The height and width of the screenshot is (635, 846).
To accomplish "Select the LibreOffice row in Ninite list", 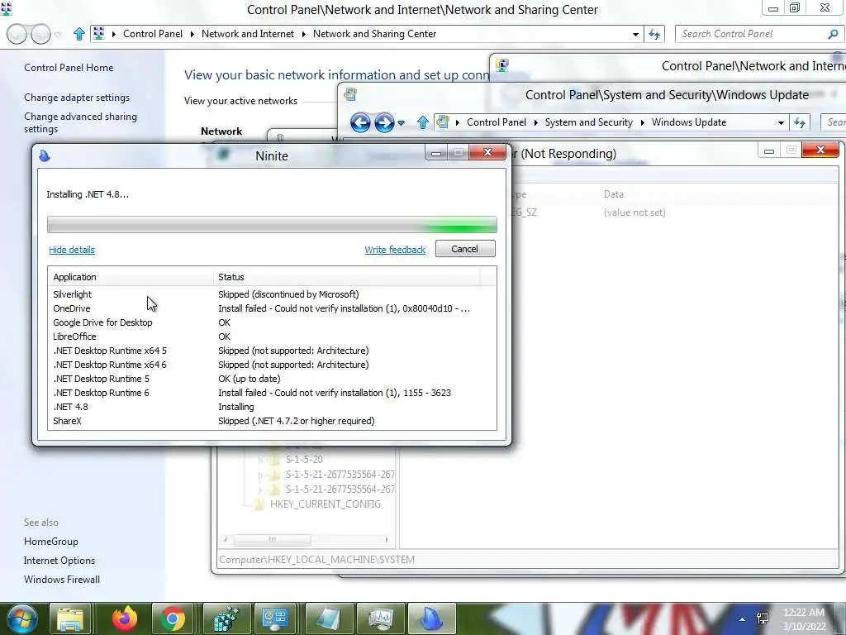I will [x=272, y=337].
